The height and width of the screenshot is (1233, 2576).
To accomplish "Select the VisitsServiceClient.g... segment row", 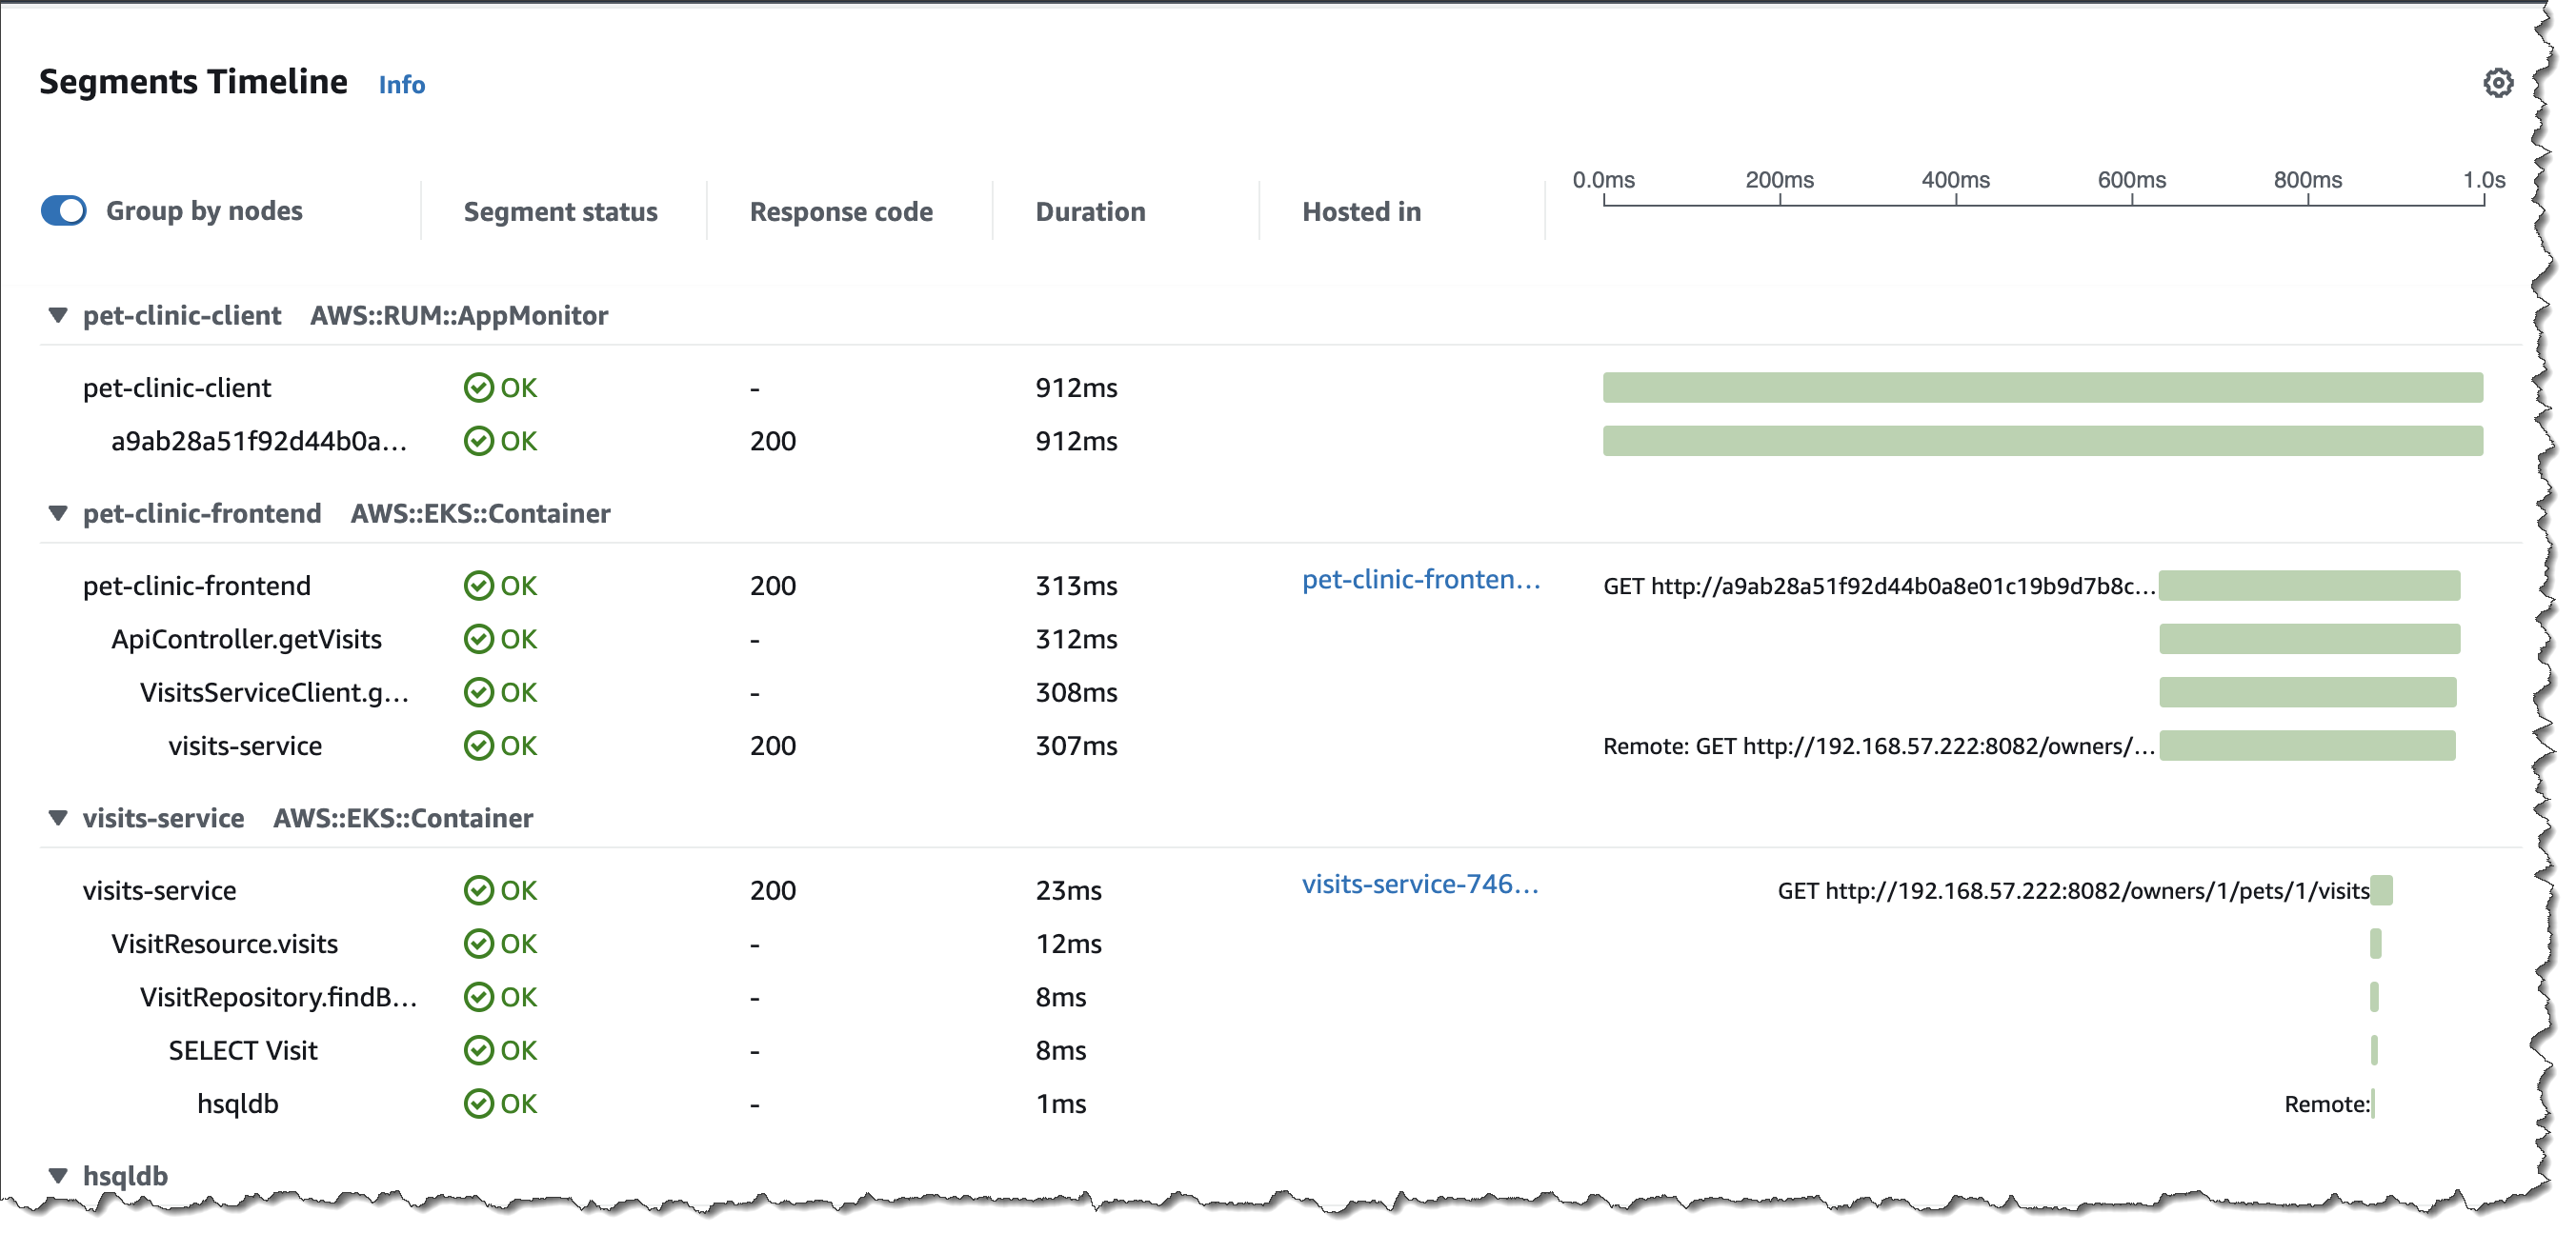I will (274, 692).
